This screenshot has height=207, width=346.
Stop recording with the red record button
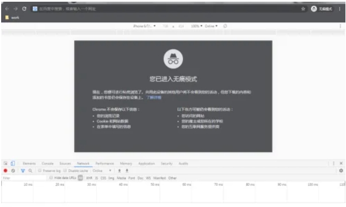pos(6,171)
